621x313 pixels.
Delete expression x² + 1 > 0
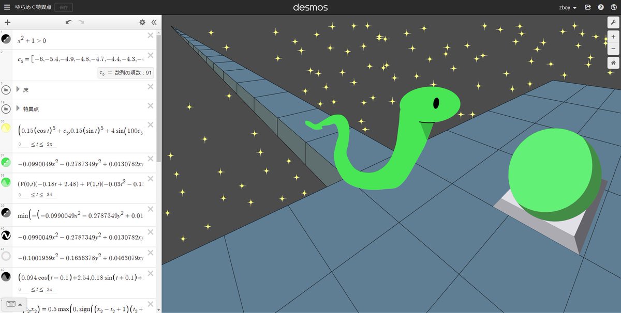tap(151, 35)
